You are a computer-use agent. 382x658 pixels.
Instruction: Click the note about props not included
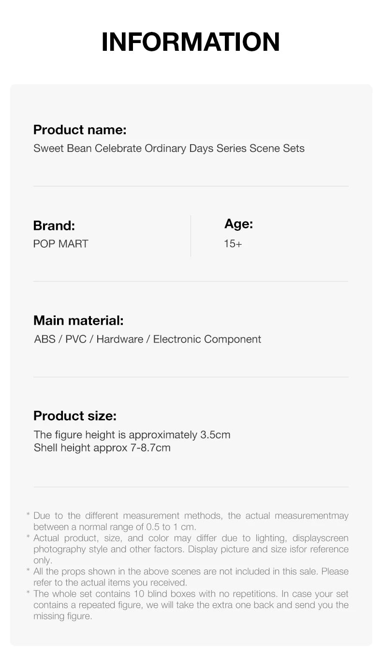(x=191, y=577)
